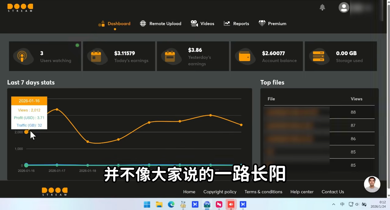Click the "Views" column header

pyautogui.click(x=356, y=99)
